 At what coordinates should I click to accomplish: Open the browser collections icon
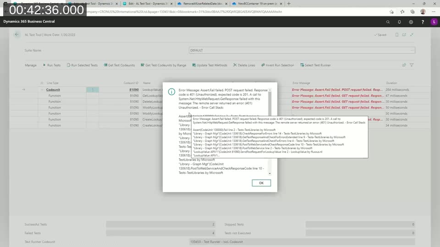(412, 12)
